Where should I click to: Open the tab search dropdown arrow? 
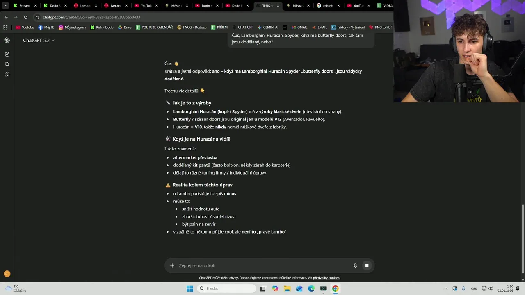[6, 6]
